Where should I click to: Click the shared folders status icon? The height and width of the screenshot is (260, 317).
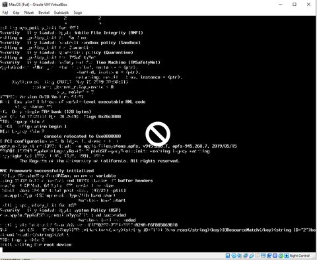point(258,255)
